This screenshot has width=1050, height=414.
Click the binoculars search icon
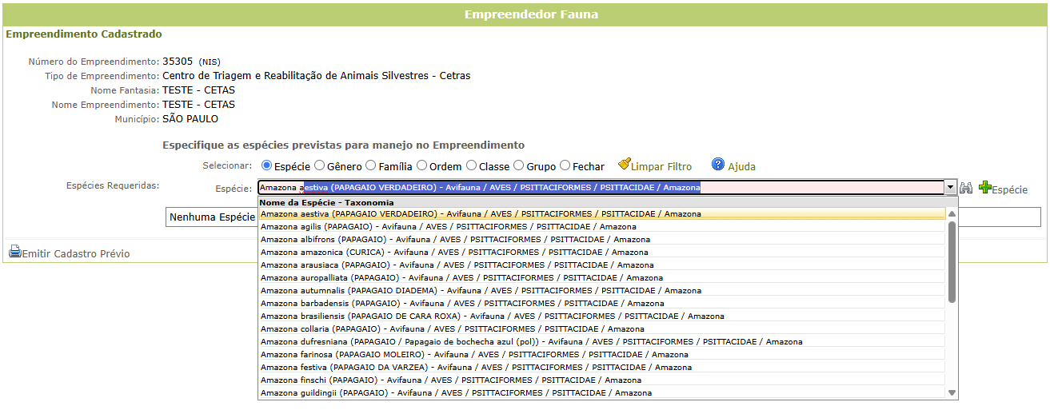pos(965,188)
